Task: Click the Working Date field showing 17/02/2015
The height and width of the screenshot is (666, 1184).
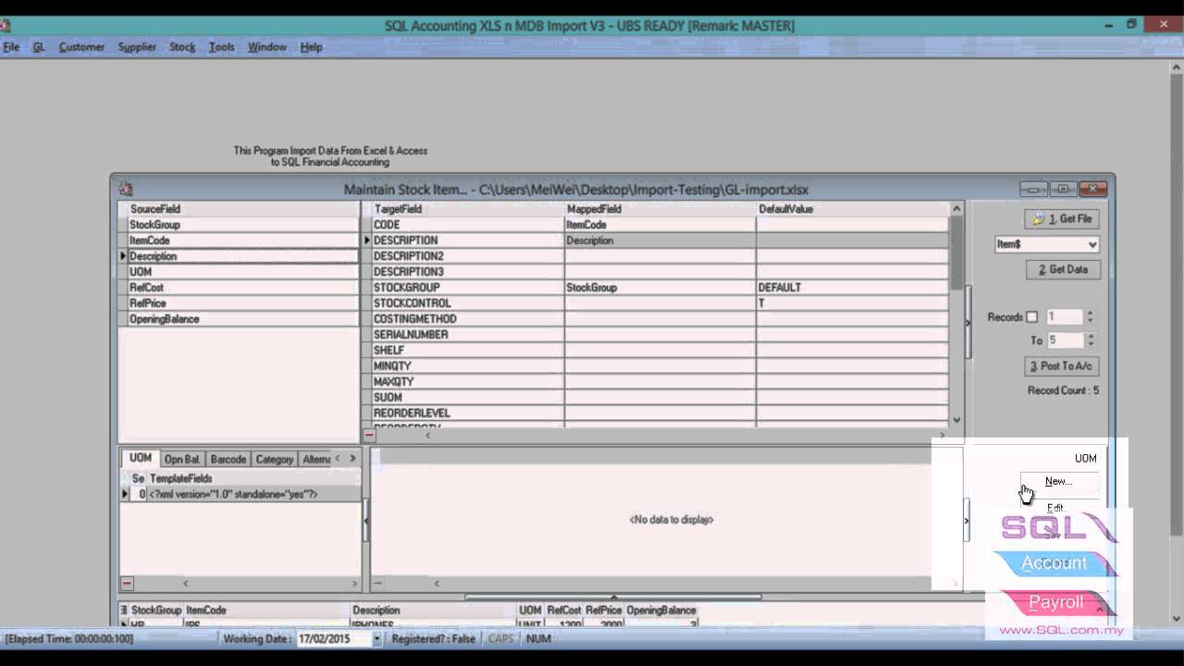Action: [x=332, y=639]
